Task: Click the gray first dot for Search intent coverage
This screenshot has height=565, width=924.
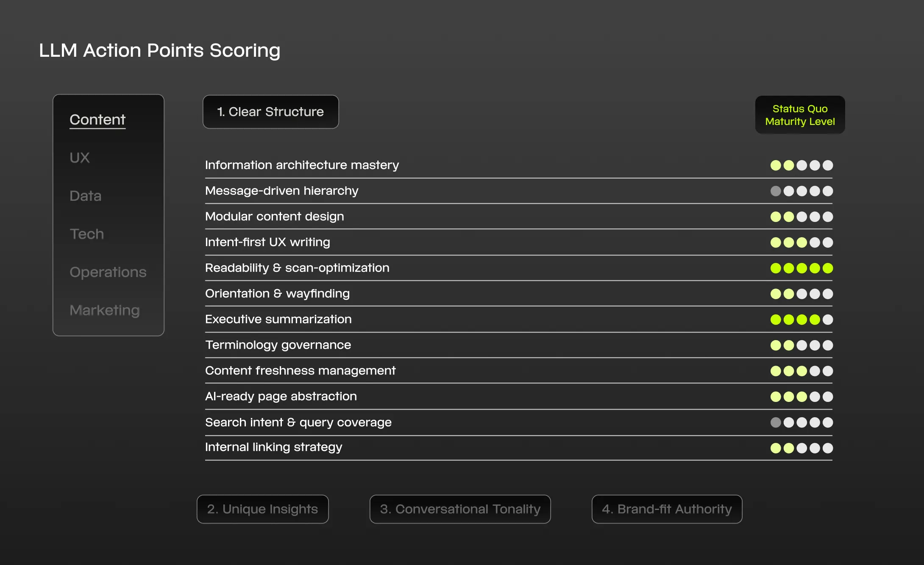Action: [776, 422]
